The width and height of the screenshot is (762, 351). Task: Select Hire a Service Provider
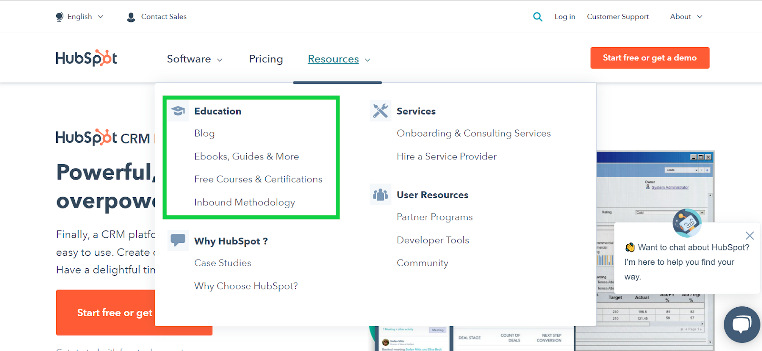[x=446, y=156]
